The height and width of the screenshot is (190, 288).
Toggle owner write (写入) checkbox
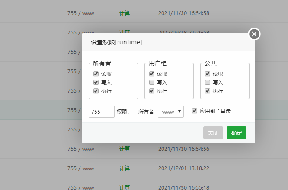pos(96,82)
